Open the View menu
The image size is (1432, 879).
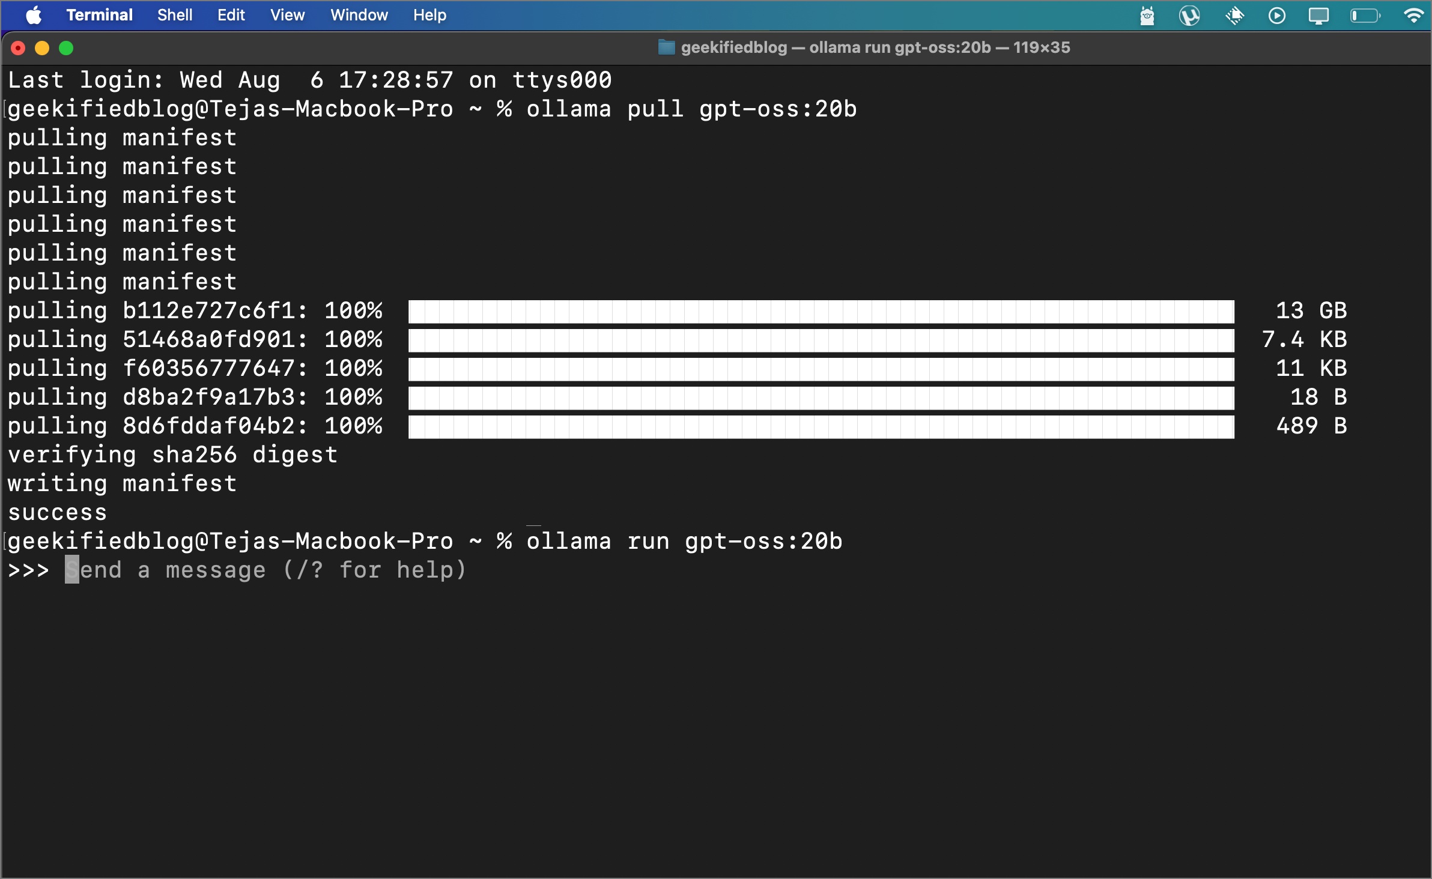(x=287, y=15)
